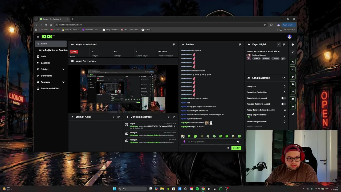This screenshot has width=341, height=192.
Task: Click the fps tag in stream info
Action: 283,58
